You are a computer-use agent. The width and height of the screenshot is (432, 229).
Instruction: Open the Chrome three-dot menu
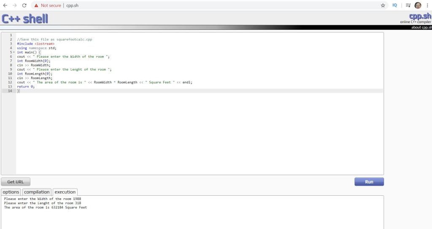click(427, 5)
